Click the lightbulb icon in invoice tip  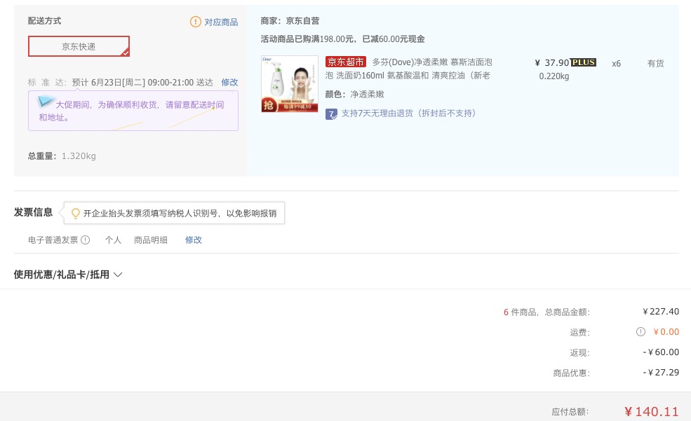(x=76, y=214)
